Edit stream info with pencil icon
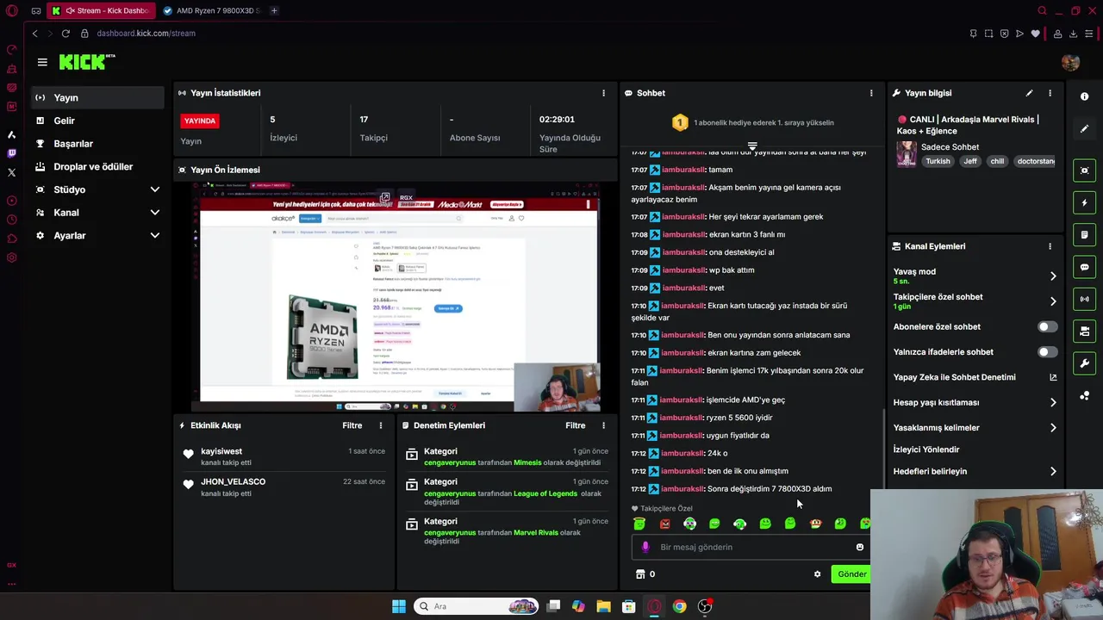The height and width of the screenshot is (620, 1103). [1029, 93]
